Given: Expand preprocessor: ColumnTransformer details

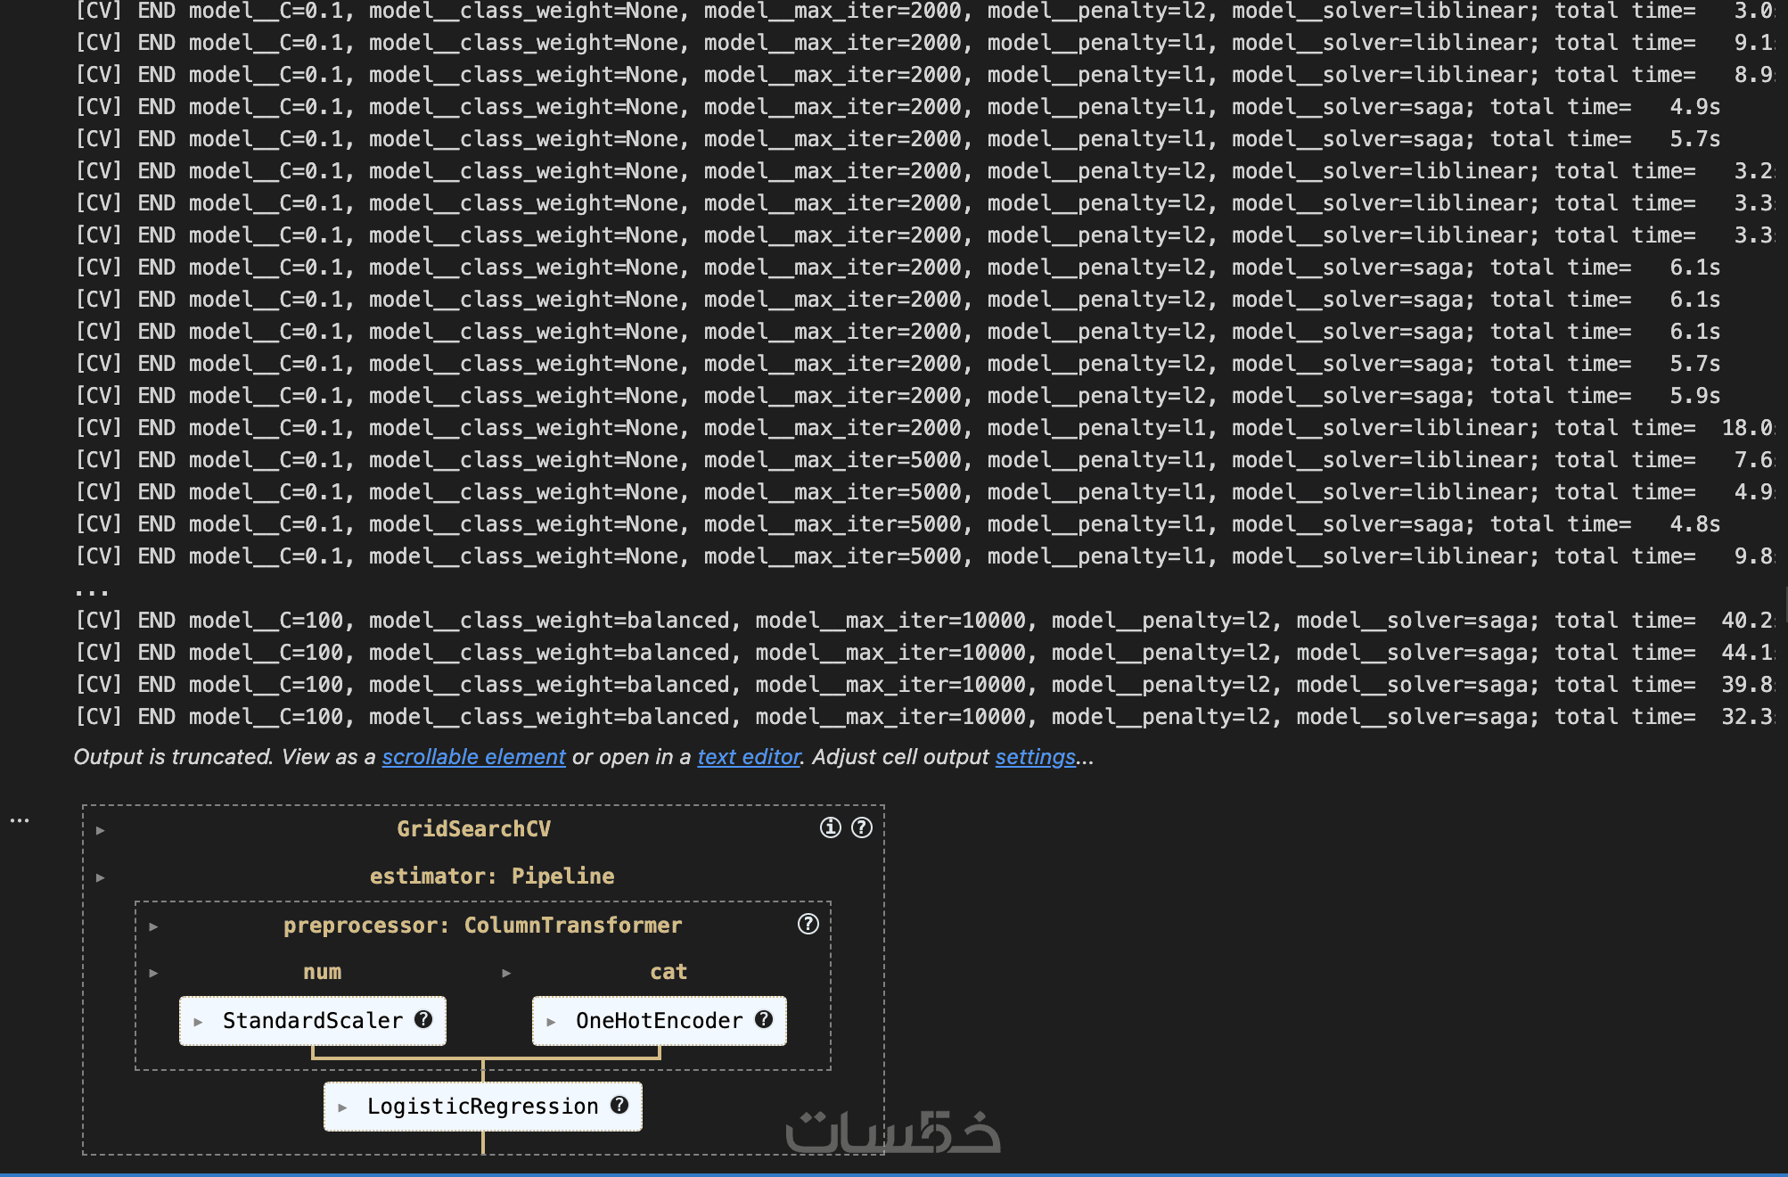Looking at the screenshot, I should coord(154,926).
